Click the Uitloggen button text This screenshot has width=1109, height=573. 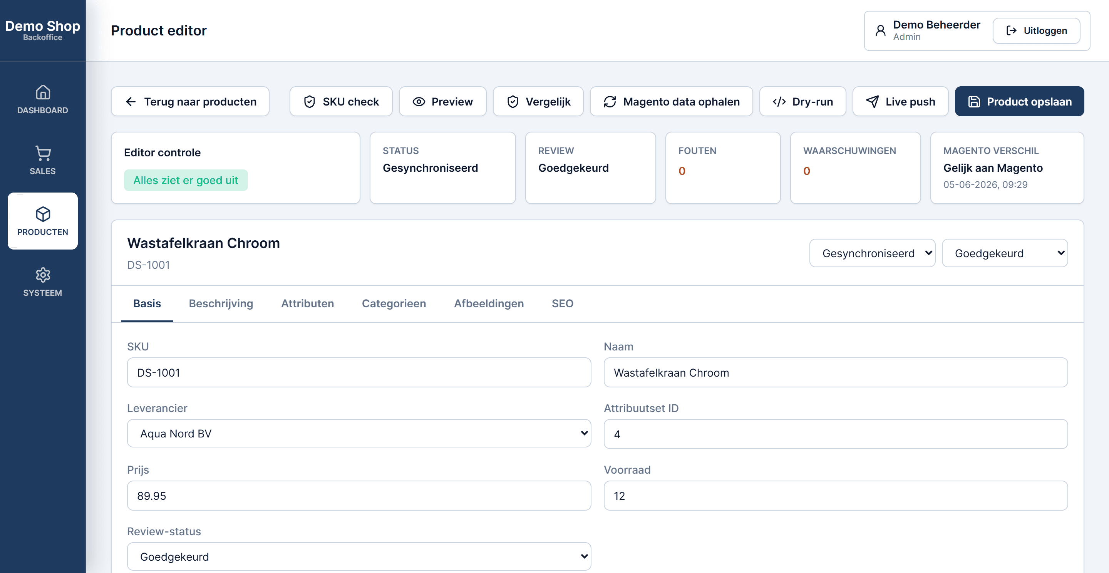(x=1045, y=30)
